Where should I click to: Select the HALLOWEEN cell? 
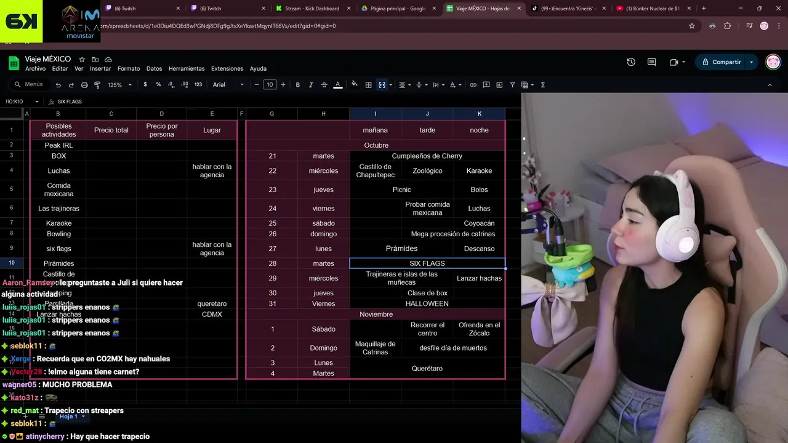point(427,304)
